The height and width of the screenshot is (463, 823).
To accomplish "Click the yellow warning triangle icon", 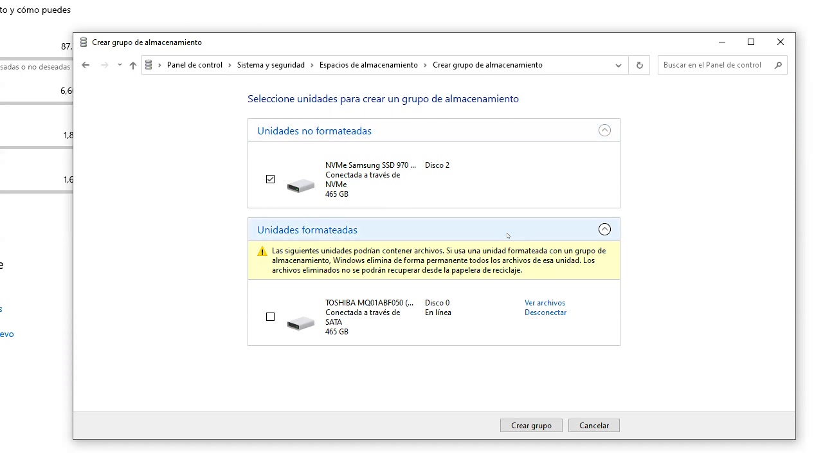I will point(262,251).
